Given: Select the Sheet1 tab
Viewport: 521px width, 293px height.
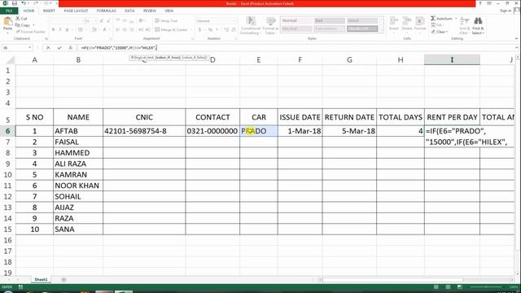Looking at the screenshot, I should tap(41, 280).
